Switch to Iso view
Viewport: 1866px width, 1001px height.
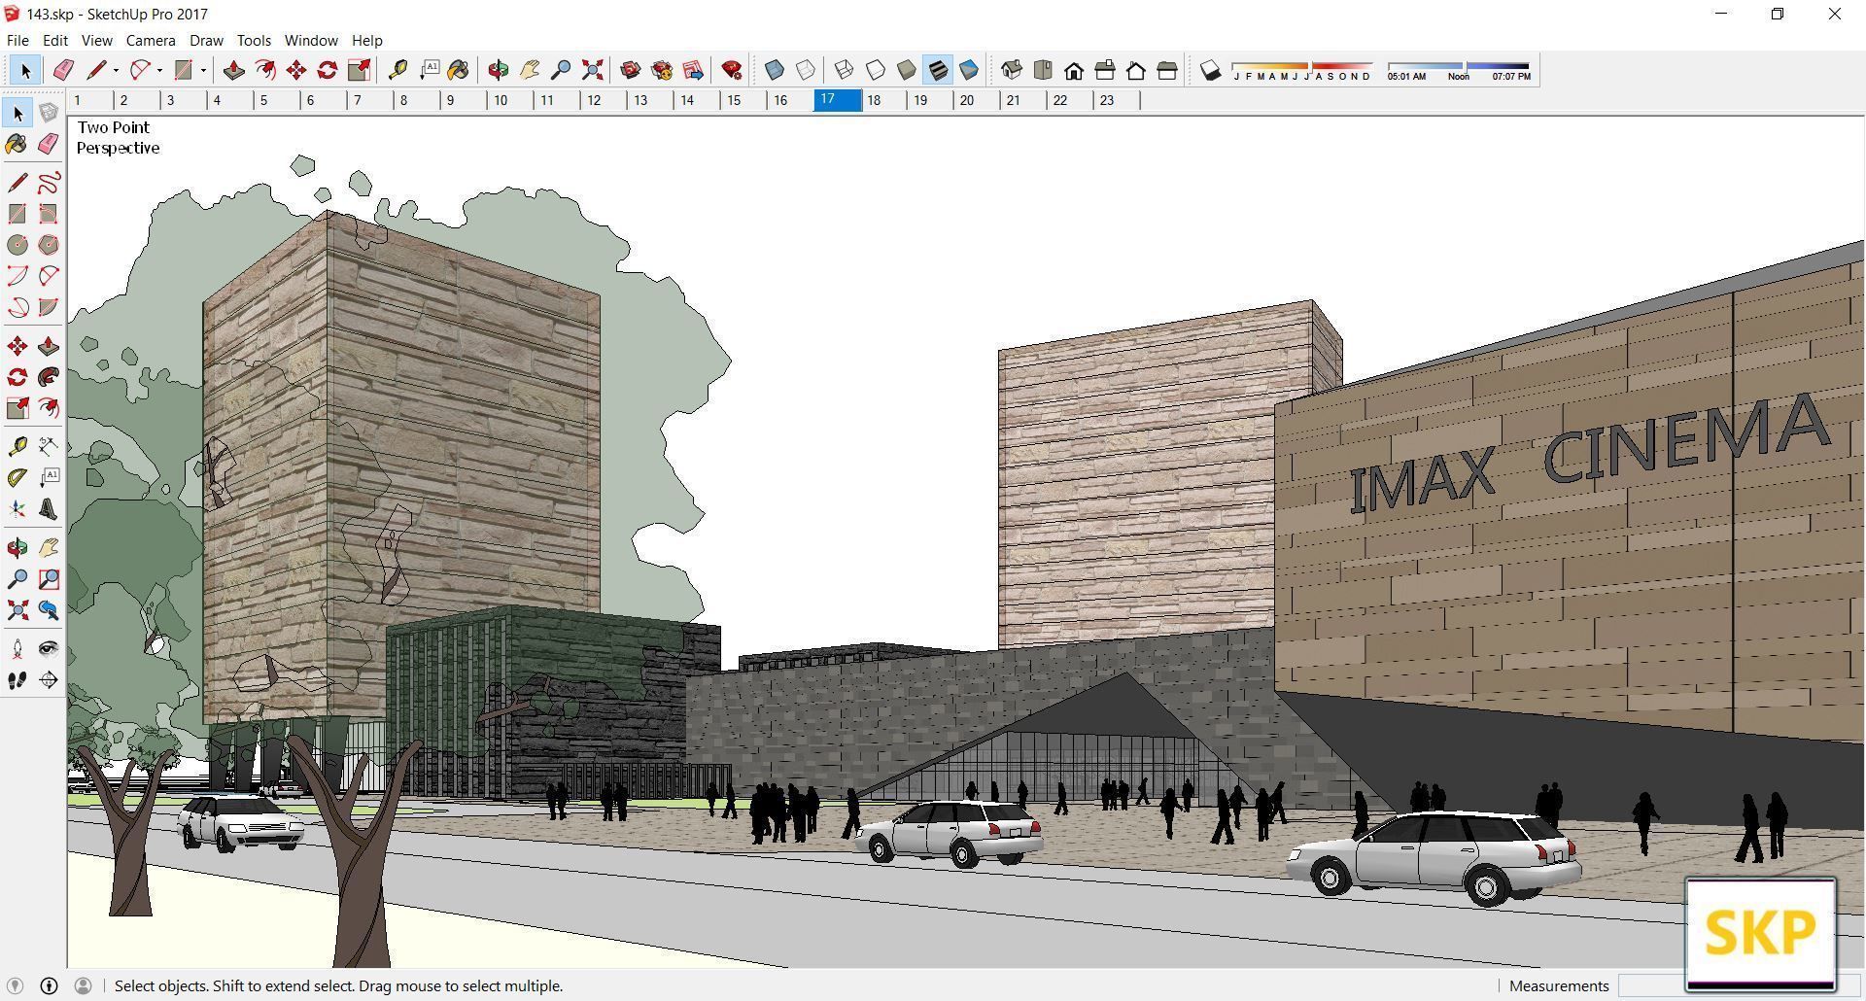point(1012,70)
